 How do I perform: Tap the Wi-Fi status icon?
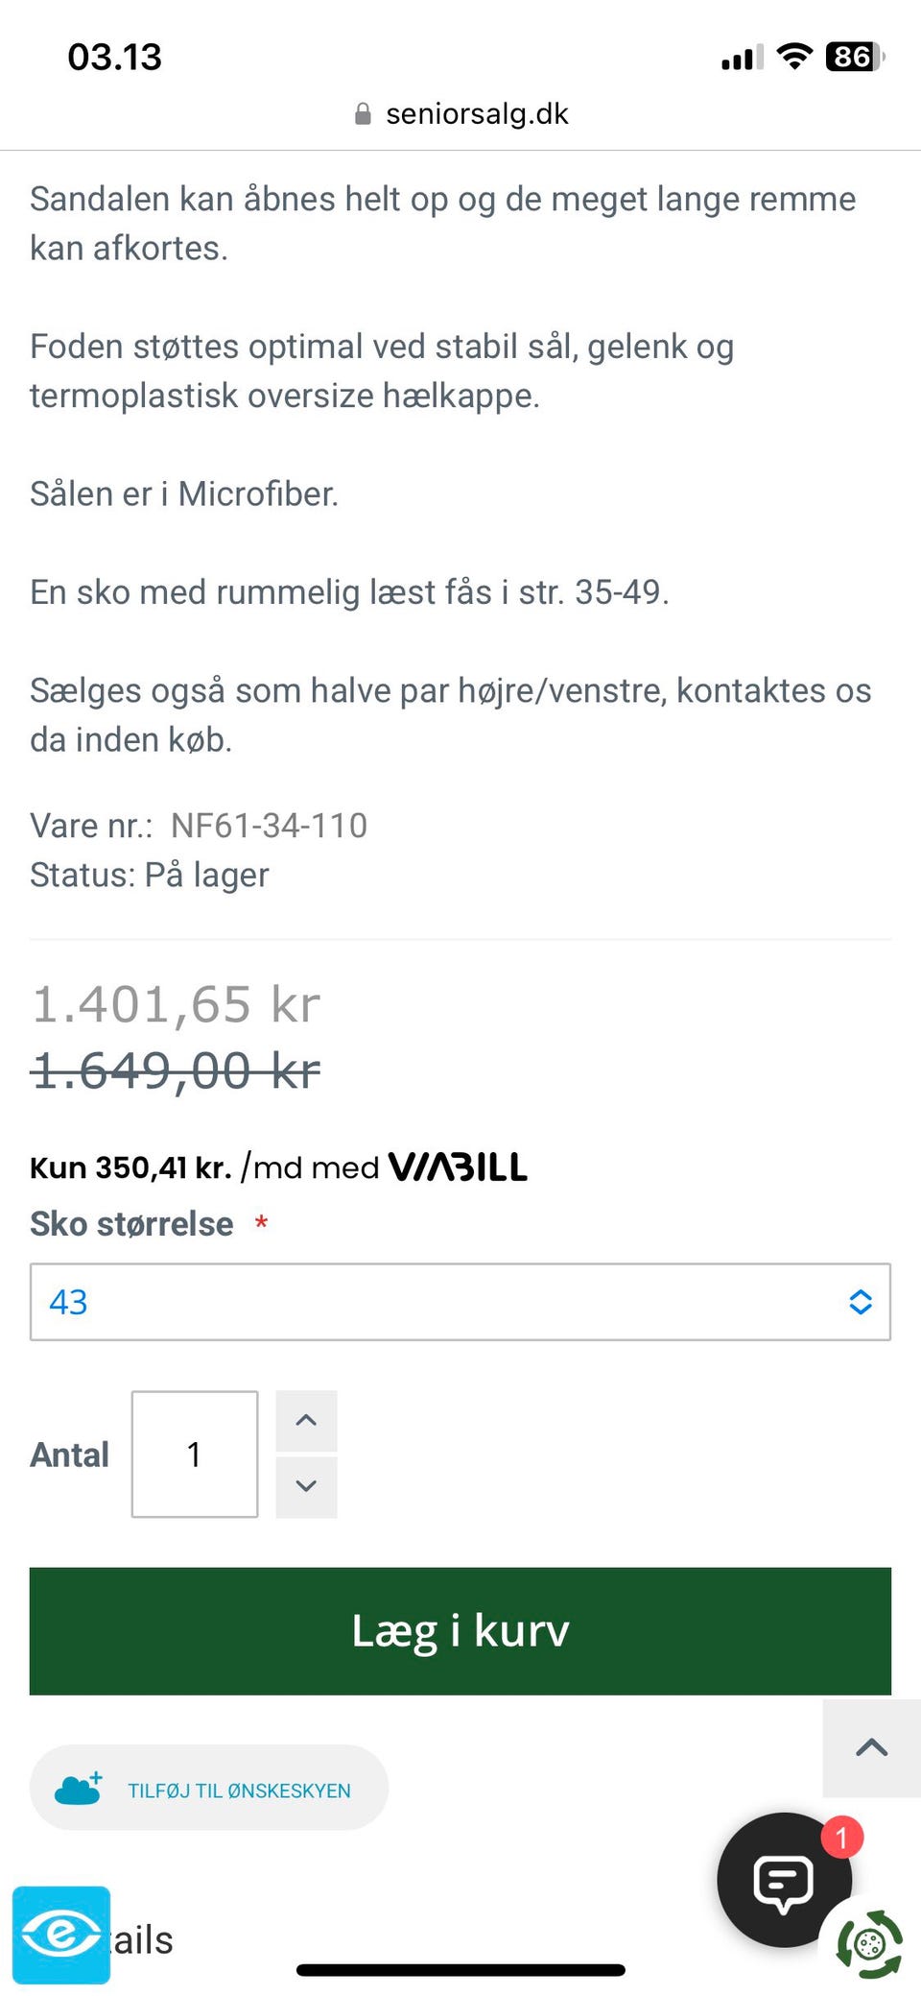pos(794,57)
